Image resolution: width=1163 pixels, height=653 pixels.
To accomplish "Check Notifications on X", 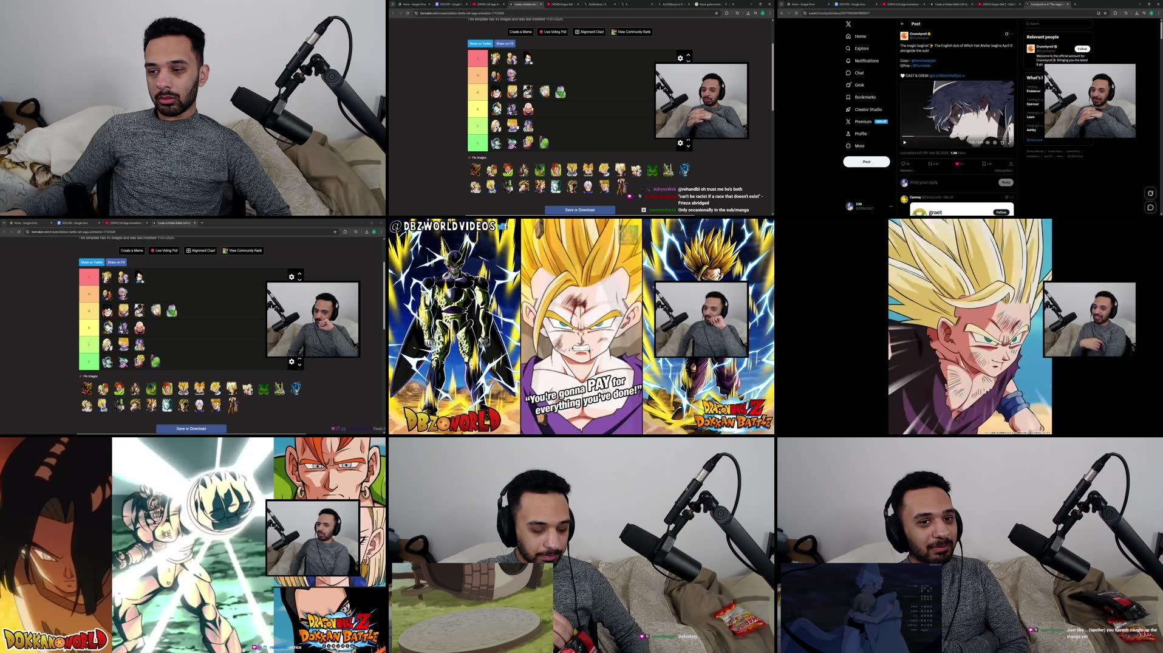I will (867, 61).
